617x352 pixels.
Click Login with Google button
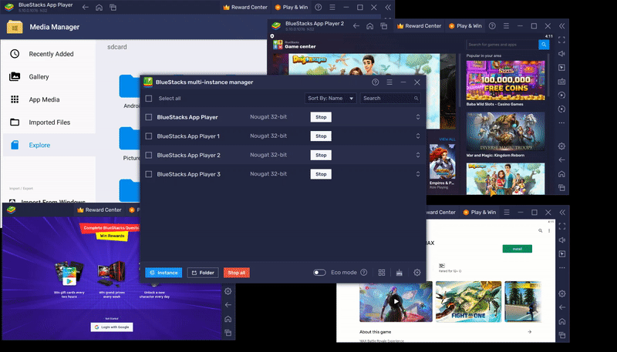(x=112, y=327)
